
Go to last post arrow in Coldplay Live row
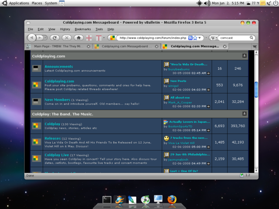point(208,164)
